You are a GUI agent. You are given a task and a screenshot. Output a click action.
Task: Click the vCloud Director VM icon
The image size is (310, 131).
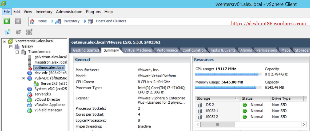(30, 99)
